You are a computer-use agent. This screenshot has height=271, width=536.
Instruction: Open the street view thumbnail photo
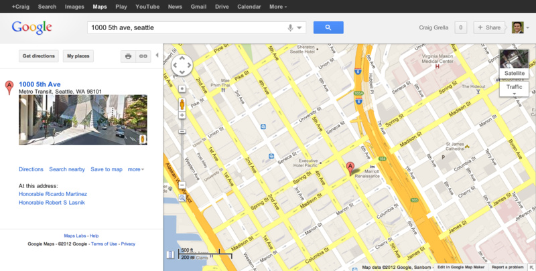(83, 120)
